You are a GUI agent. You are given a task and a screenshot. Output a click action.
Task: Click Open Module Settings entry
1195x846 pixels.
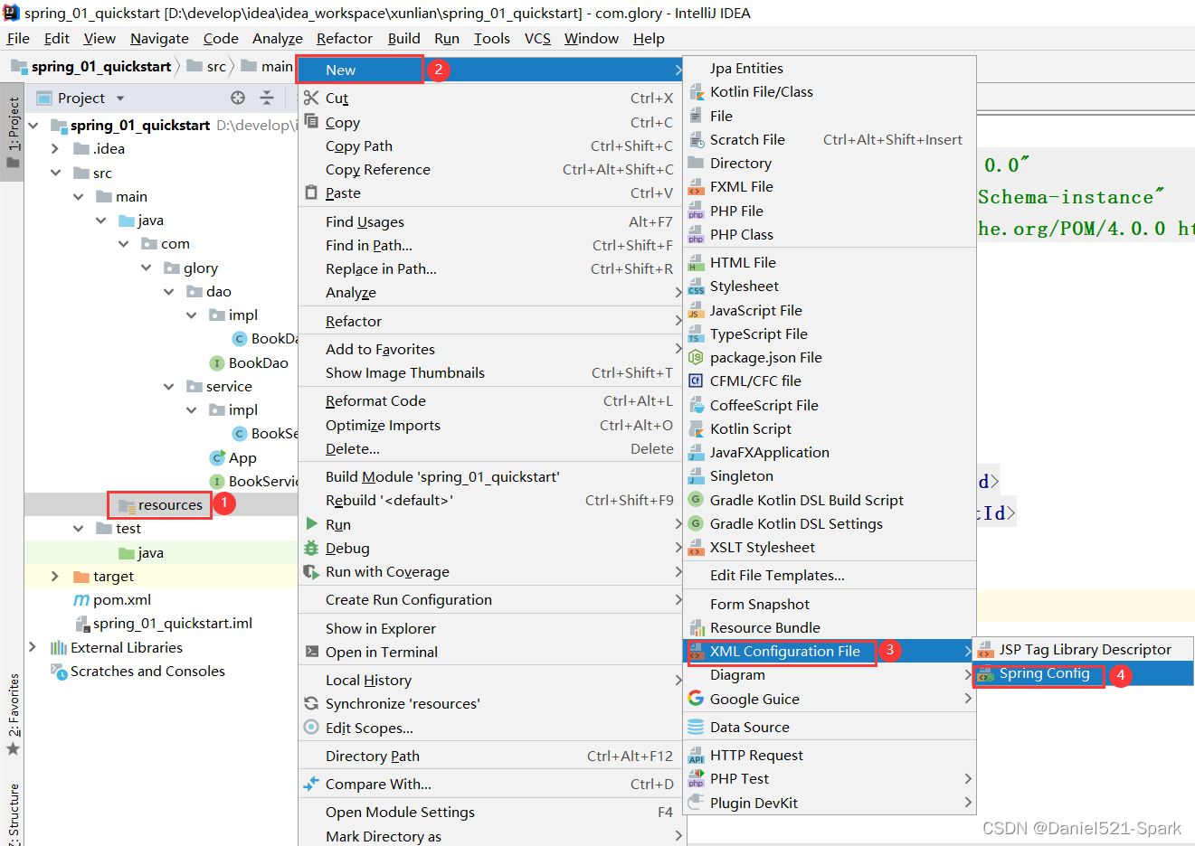point(490,812)
